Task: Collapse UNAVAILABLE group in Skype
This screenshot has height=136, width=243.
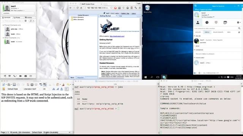Action: [194, 57]
